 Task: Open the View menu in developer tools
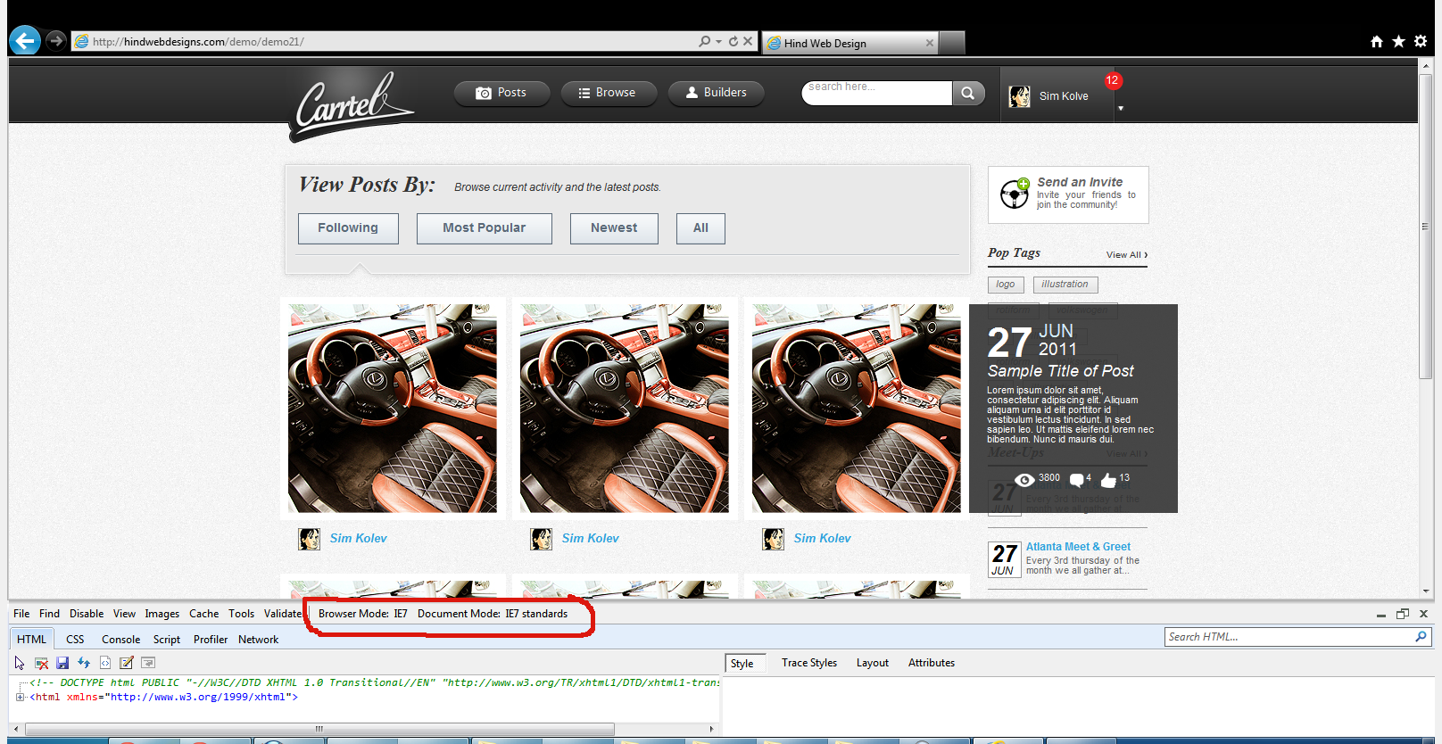click(124, 614)
